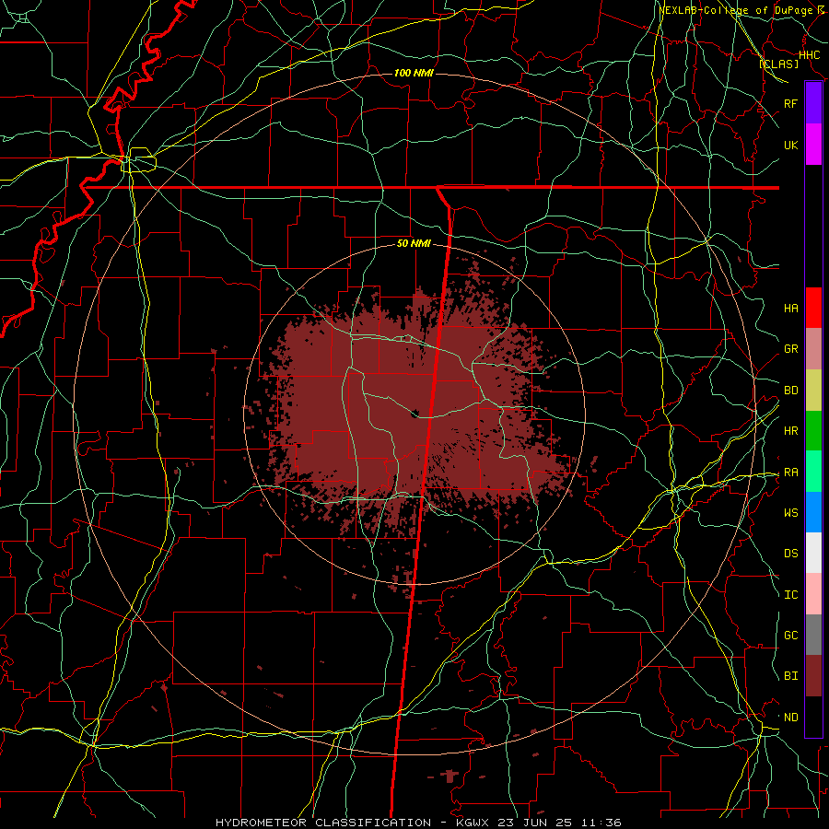Click the 50 NMI range ring label
Viewport: 829px width, 829px height.
[x=414, y=244]
